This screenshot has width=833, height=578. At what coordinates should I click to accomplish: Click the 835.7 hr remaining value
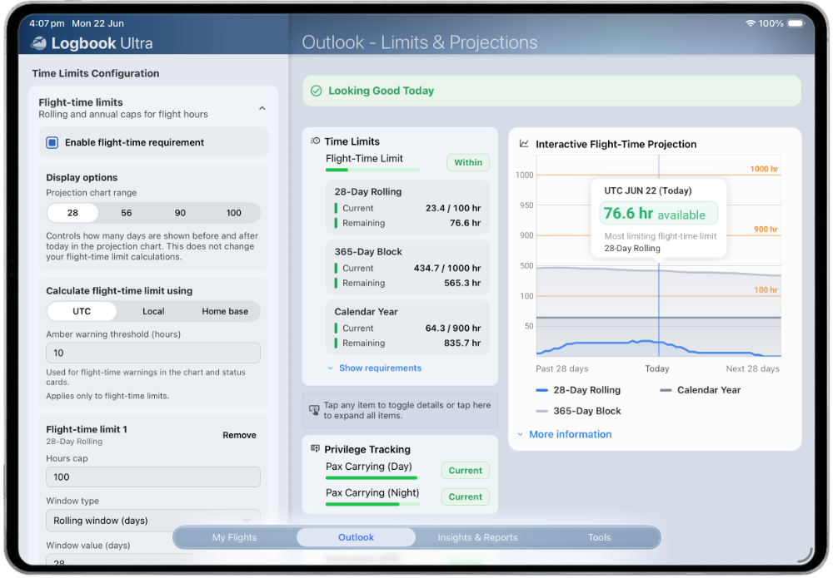[462, 343]
